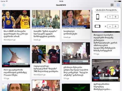The image size is (122, 91).
Task: Tap the 1TV.ge source under the opera article
Action: (x=96, y=54)
